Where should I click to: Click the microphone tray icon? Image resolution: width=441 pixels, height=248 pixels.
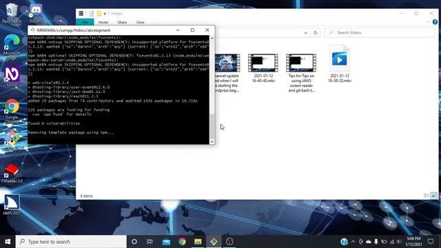click(376, 242)
